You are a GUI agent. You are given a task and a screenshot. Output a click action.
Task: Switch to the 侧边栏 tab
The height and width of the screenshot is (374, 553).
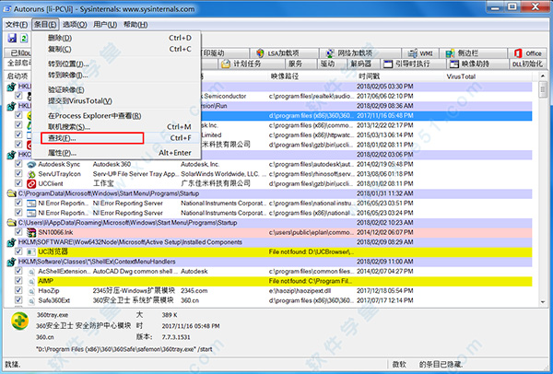[474, 53]
